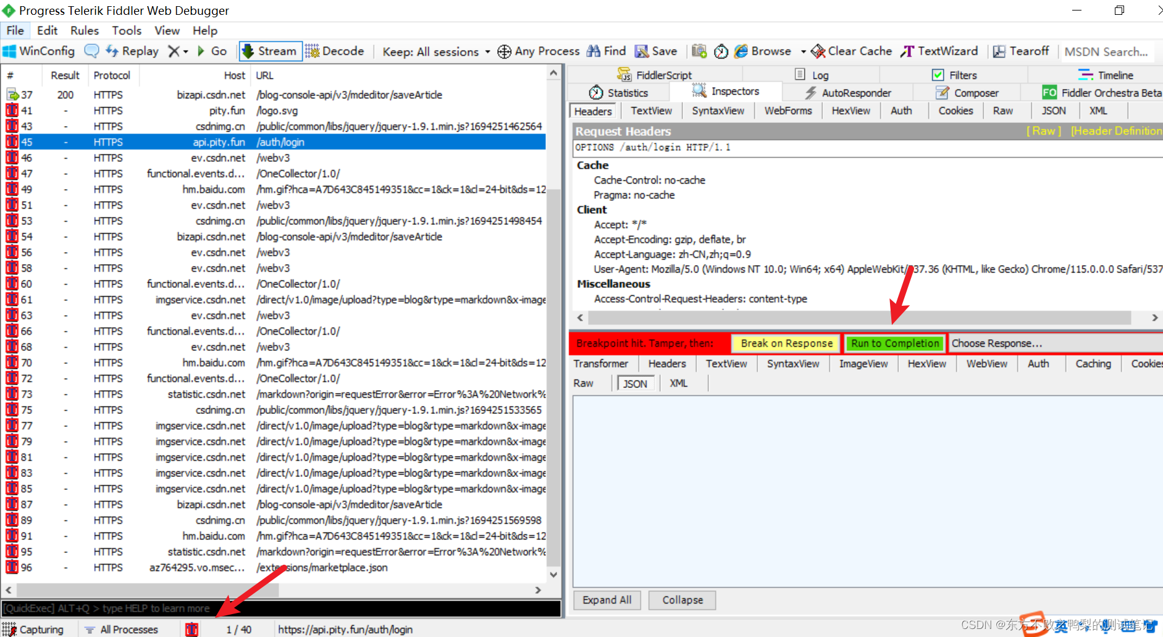Open the Composer tab

(967, 93)
